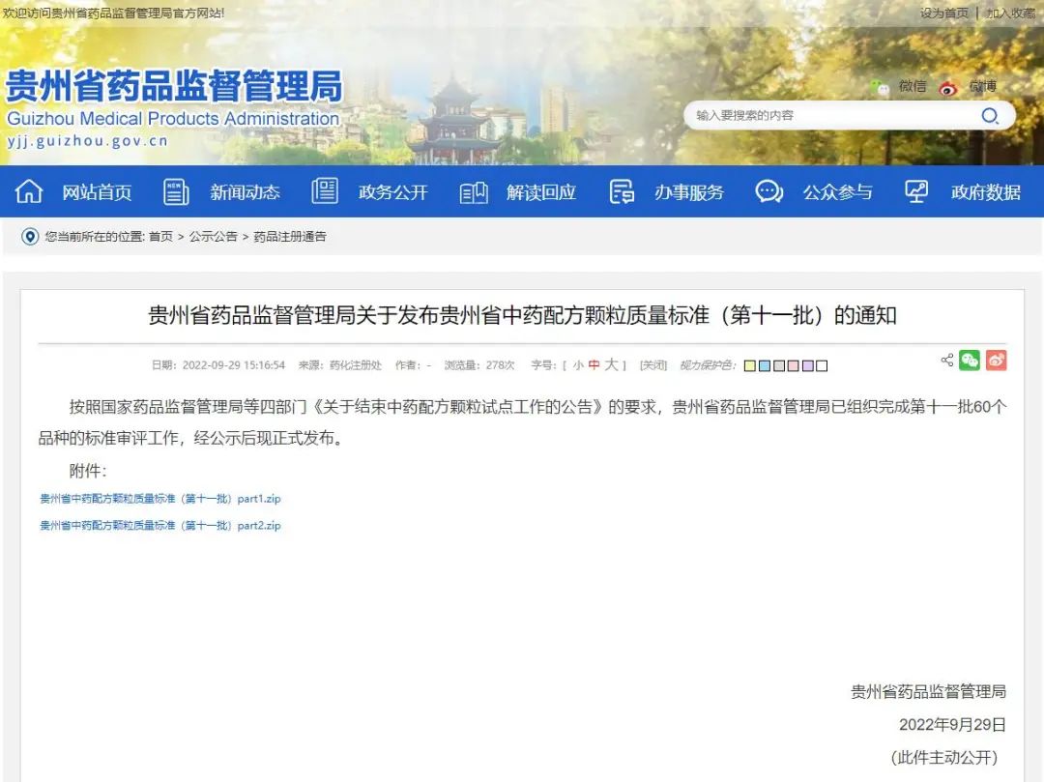Open the share options icon

[x=946, y=360]
